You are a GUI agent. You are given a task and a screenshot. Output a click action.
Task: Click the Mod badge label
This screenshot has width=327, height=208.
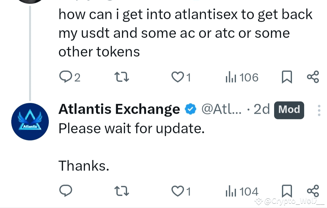(289, 109)
